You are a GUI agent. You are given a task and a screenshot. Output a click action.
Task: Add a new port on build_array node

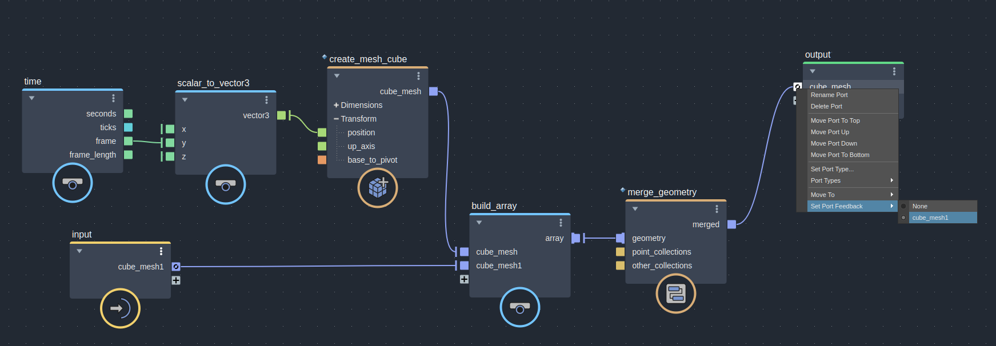point(464,279)
